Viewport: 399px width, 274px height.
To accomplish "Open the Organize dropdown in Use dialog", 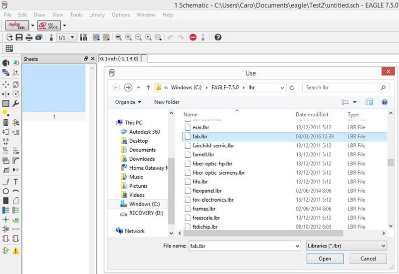I will pyautogui.click(x=128, y=102).
